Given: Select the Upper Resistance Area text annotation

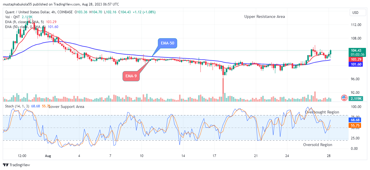Looking at the screenshot, I should tap(265, 17).
